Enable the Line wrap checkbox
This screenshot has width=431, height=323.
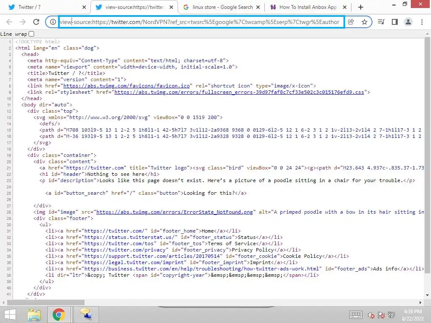[x=31, y=34]
